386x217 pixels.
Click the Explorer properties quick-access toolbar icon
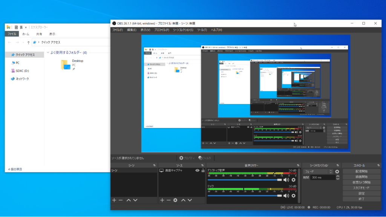16,27
